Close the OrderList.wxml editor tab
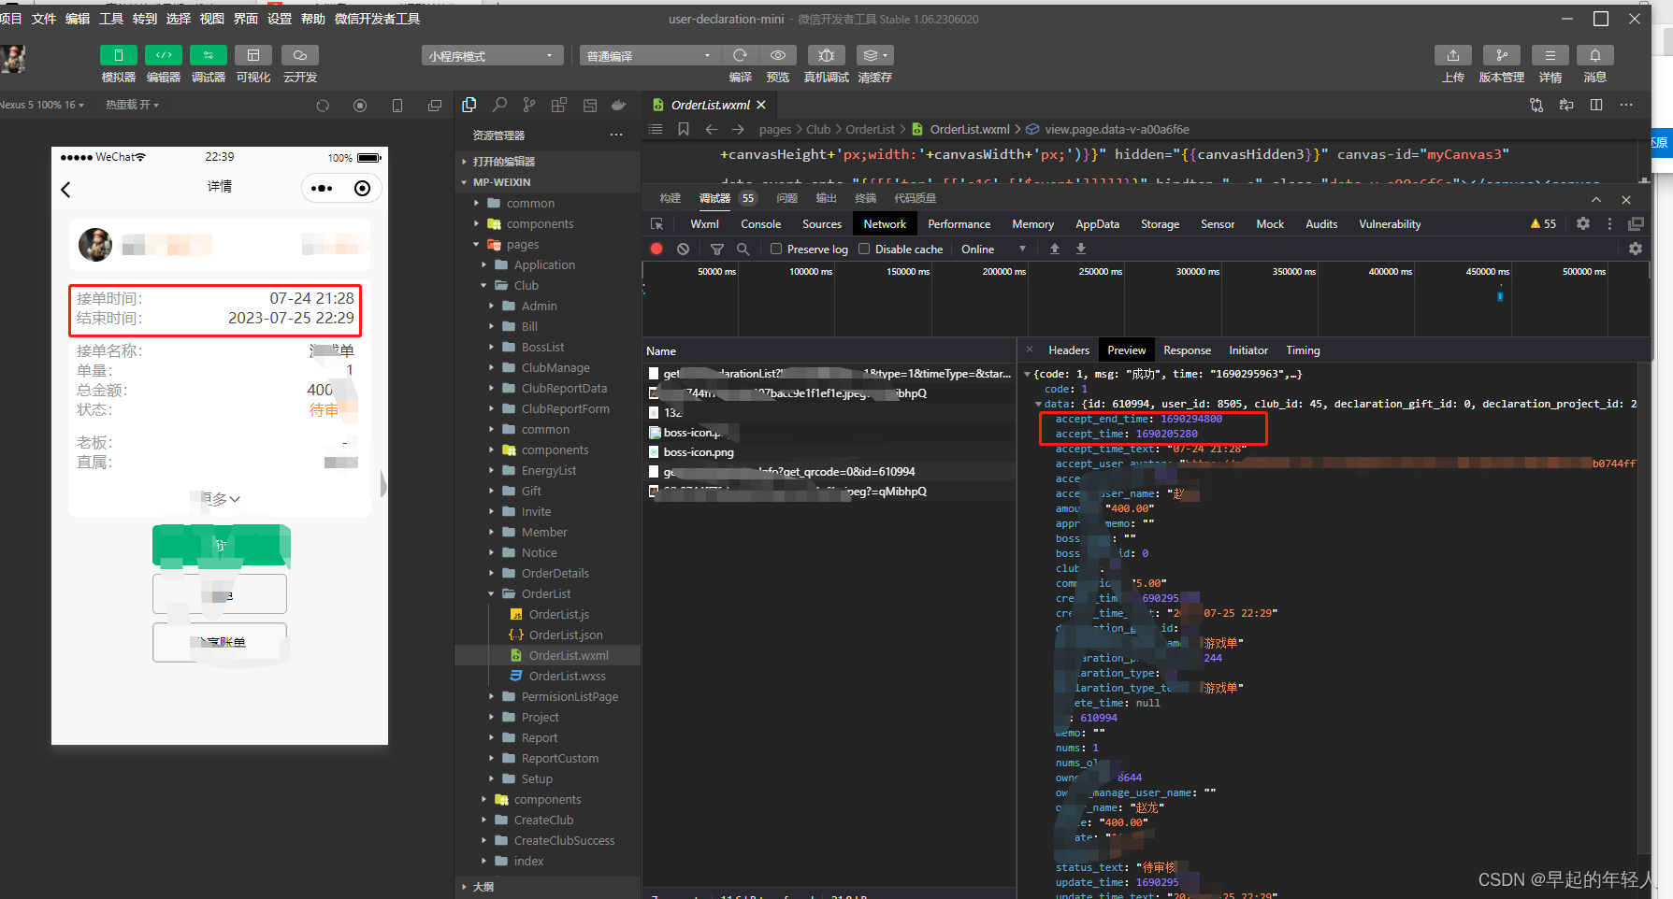Viewport: 1673px width, 899px height. click(761, 105)
